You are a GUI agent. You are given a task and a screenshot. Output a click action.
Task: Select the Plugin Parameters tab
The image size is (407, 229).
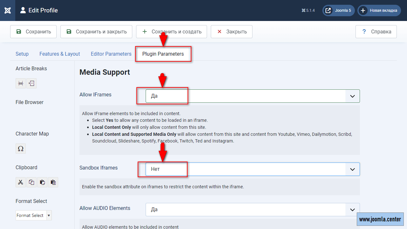[x=163, y=54]
